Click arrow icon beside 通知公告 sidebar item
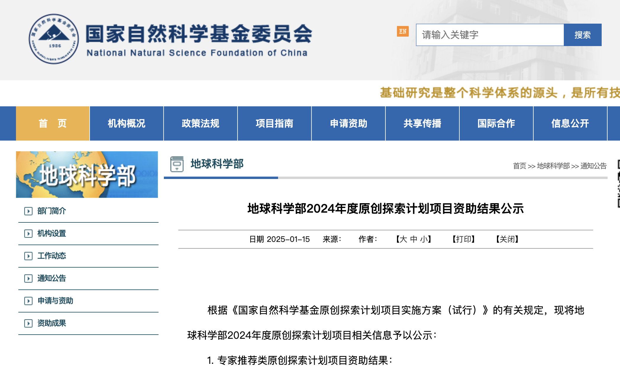 tap(28, 279)
